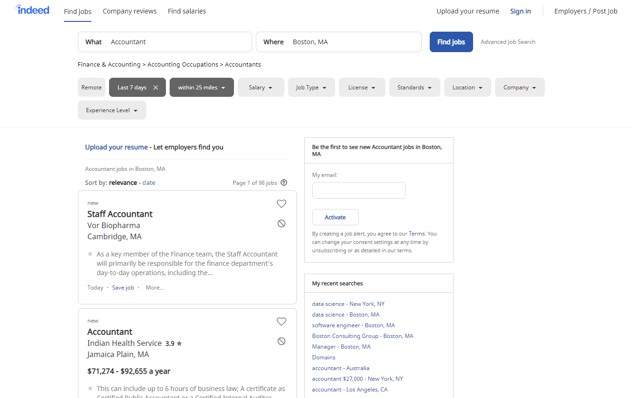Mark Staff Accountant as not interested
Viewport: 632px width, 398px height.
click(282, 223)
